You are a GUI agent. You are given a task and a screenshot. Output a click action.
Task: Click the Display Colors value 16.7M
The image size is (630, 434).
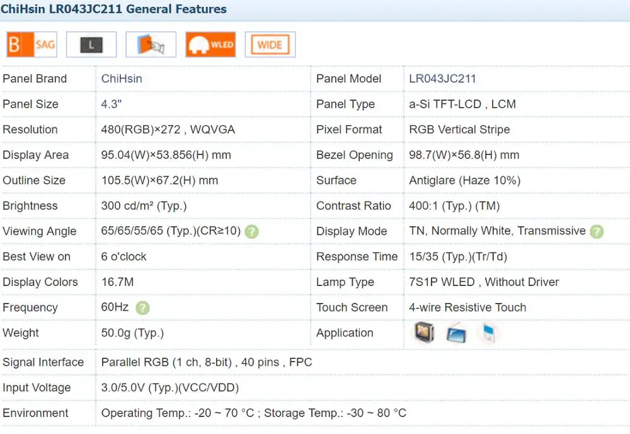117,282
